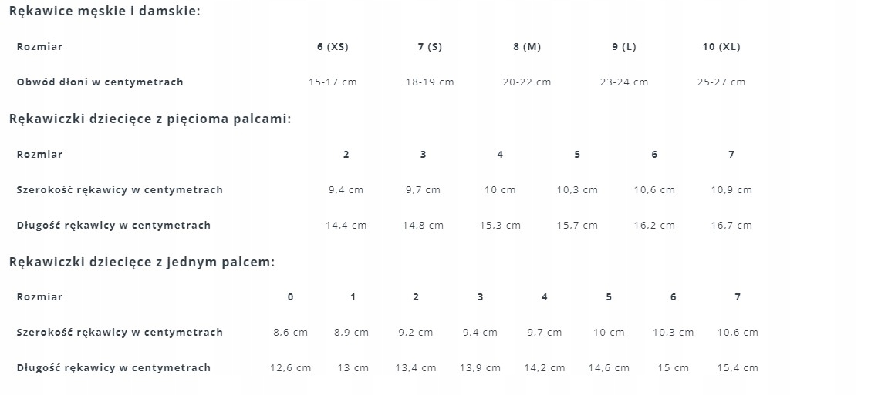Select the "Obwód dłoni w centymetrach" row label
The image size is (878, 395).
[x=100, y=82]
